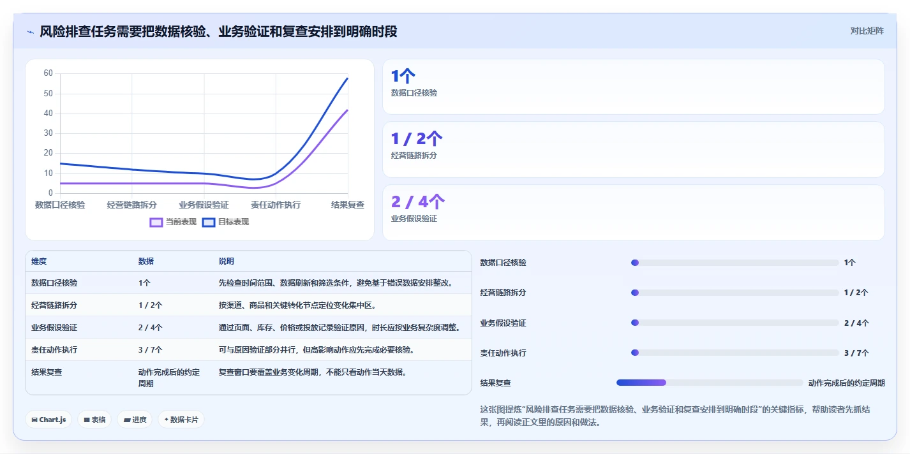Image resolution: width=910 pixels, height=454 pixels.
Task: Click the description starting 先检查时间范围
Action: click(x=336, y=282)
